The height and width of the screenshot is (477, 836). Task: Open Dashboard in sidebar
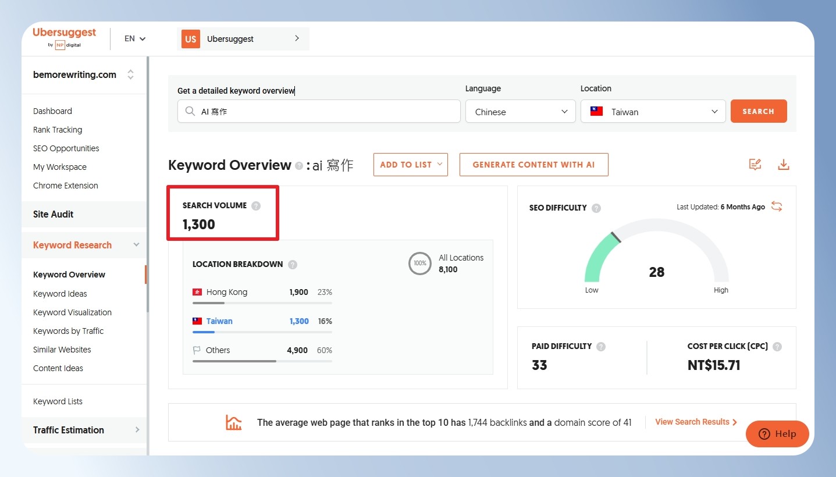click(52, 111)
